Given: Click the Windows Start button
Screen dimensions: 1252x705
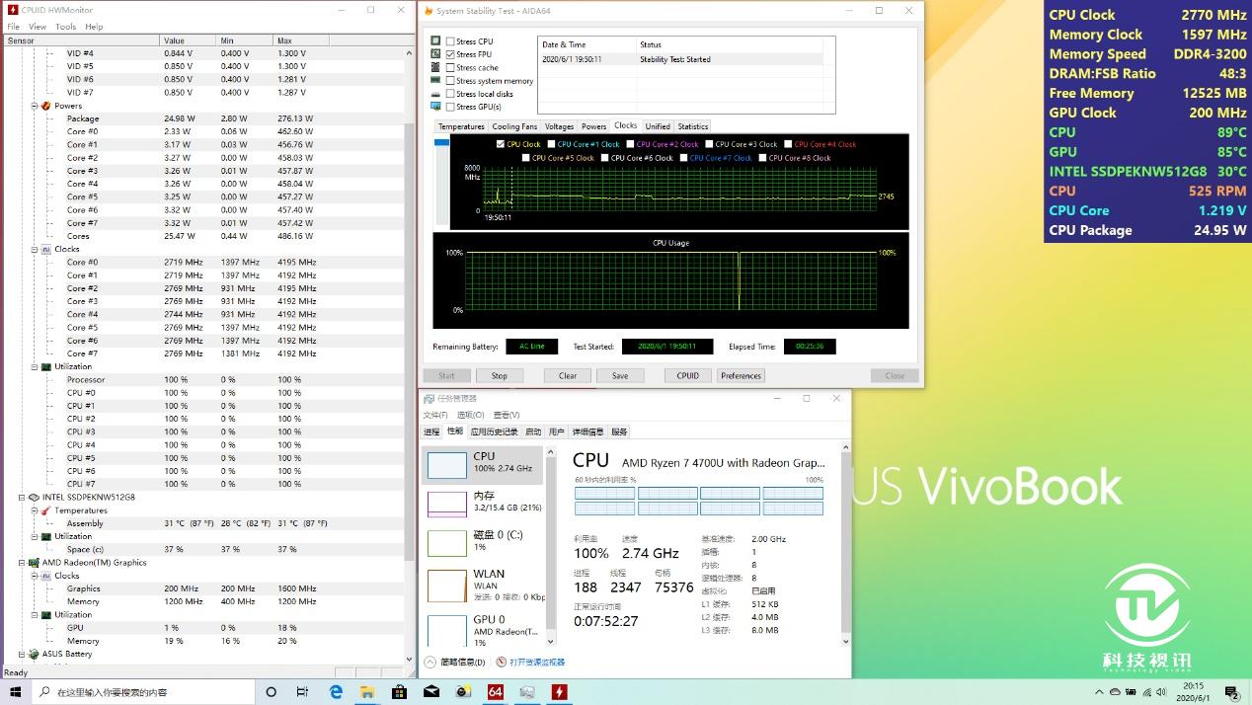Looking at the screenshot, I should point(17,692).
